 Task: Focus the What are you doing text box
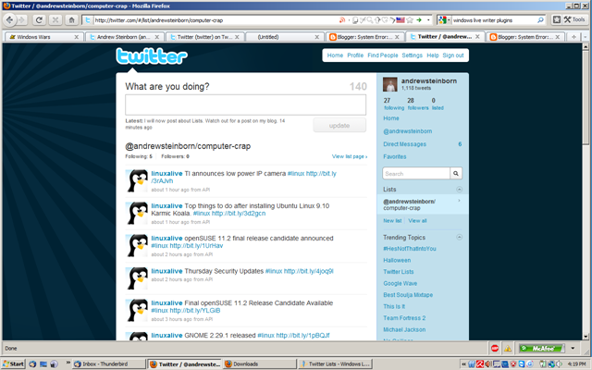coord(245,105)
